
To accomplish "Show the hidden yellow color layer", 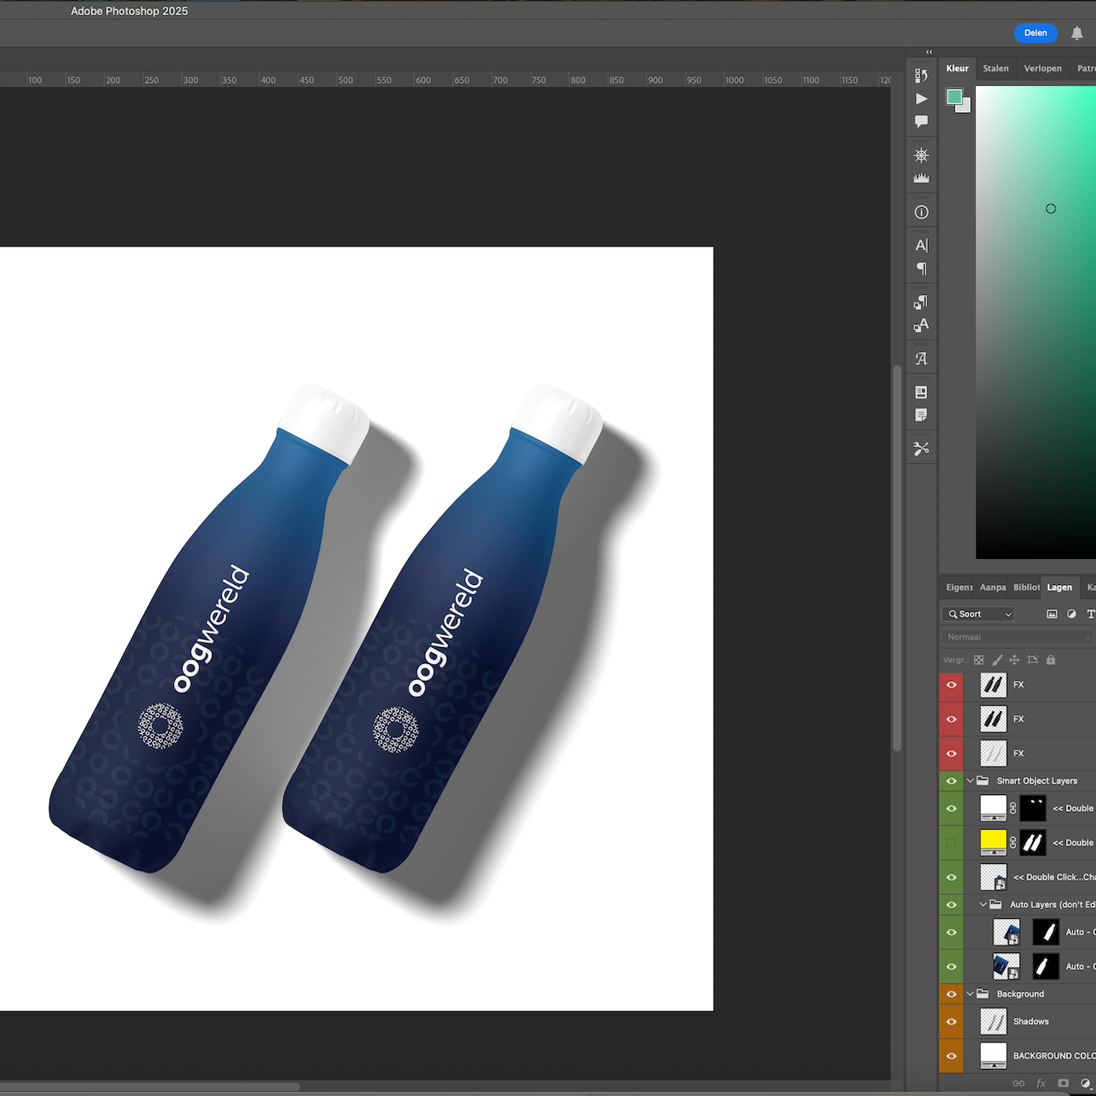I will click(951, 843).
